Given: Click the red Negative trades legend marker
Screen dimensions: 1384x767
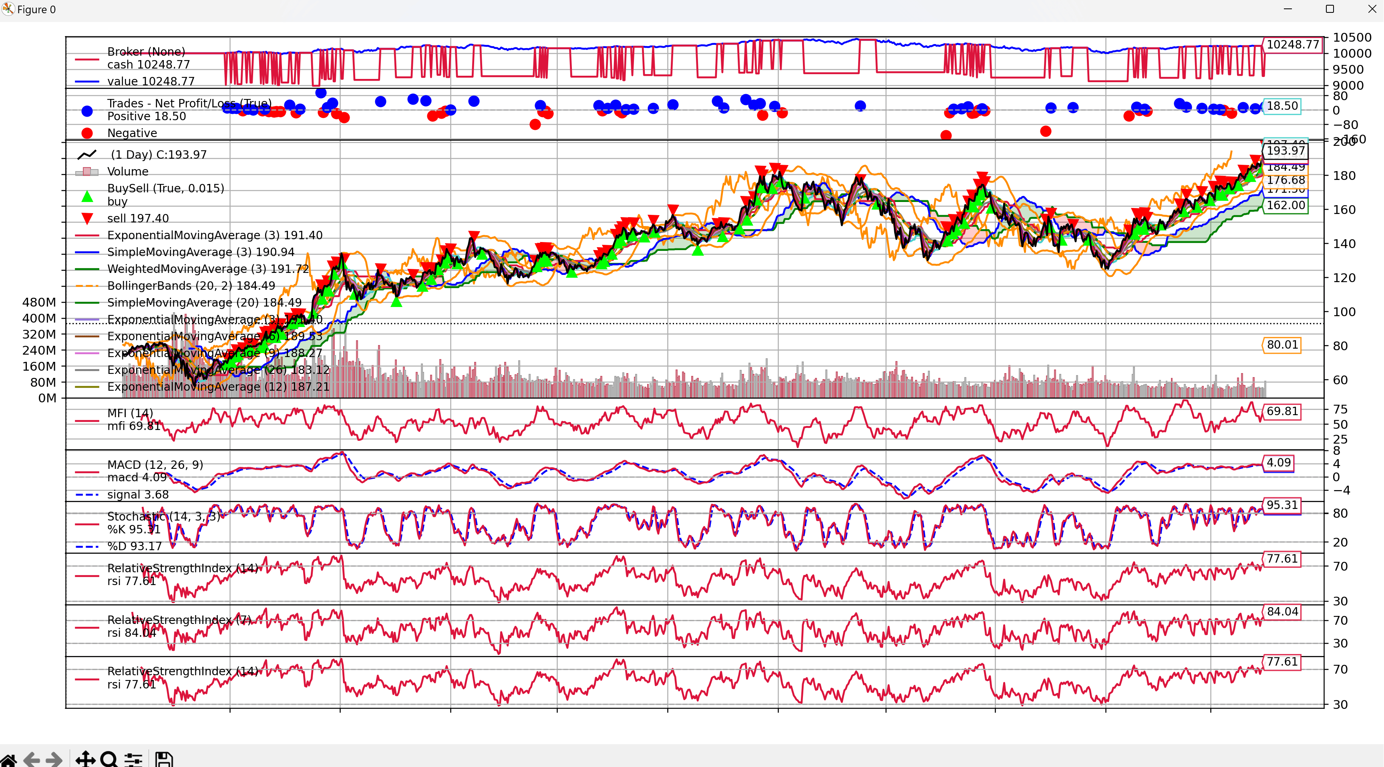Looking at the screenshot, I should (87, 133).
